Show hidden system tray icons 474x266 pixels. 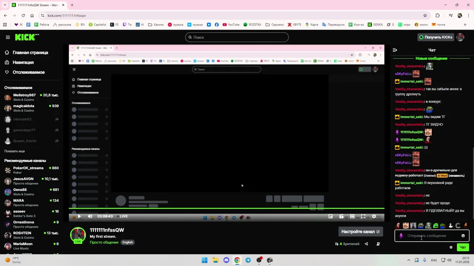[x=409, y=260]
